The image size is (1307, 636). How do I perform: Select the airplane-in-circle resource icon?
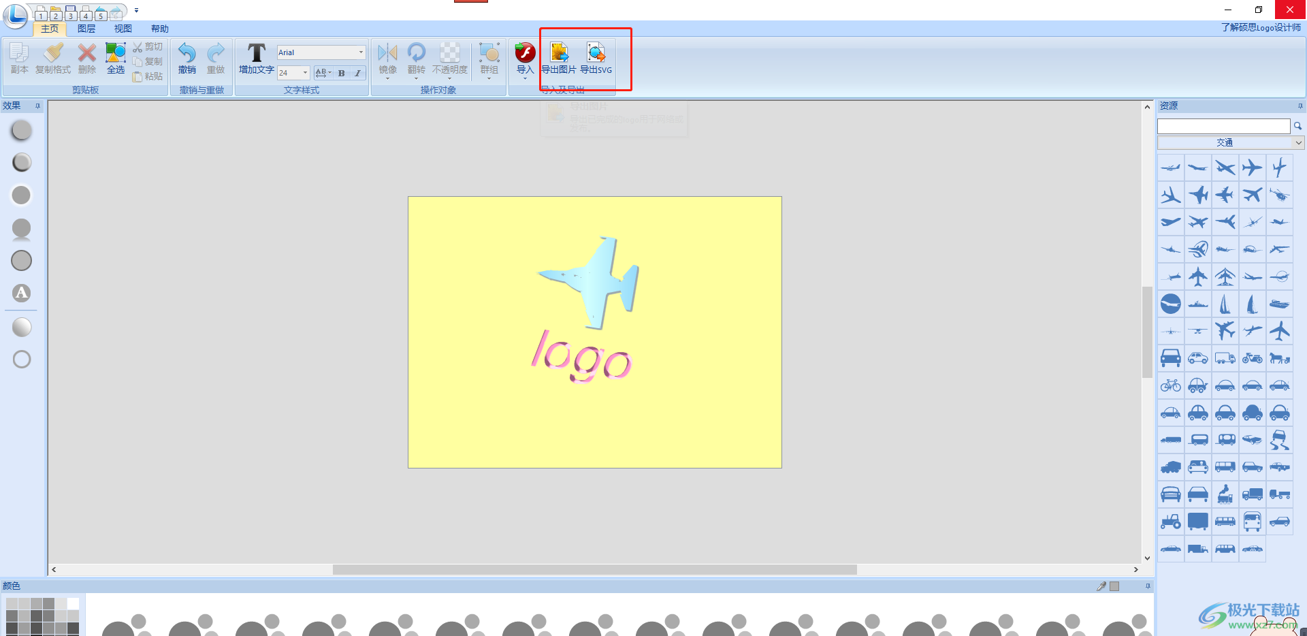coord(1171,304)
